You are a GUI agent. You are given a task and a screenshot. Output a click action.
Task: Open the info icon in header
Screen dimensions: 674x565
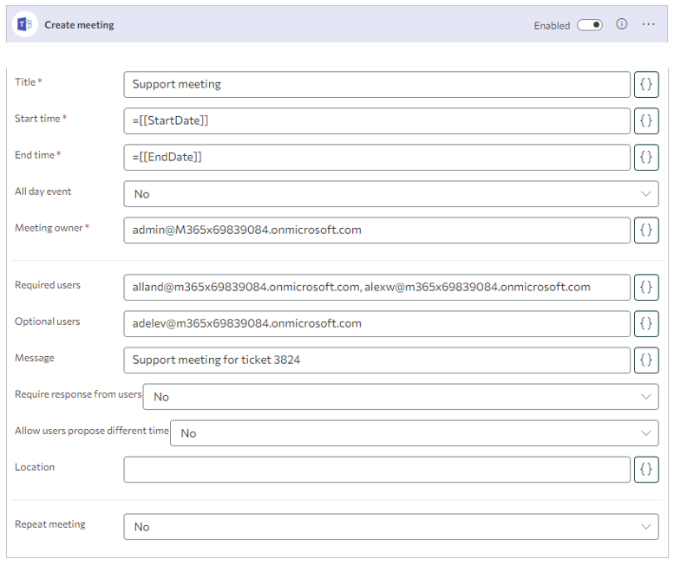621,24
